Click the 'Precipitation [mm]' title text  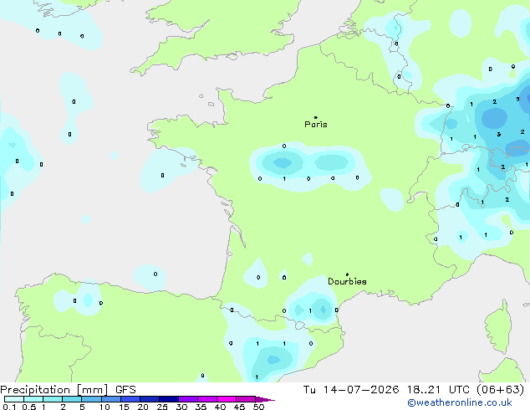54,390
